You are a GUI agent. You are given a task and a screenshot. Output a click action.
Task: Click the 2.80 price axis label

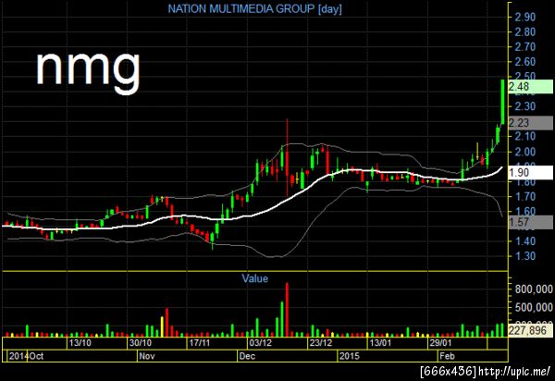pos(524,31)
